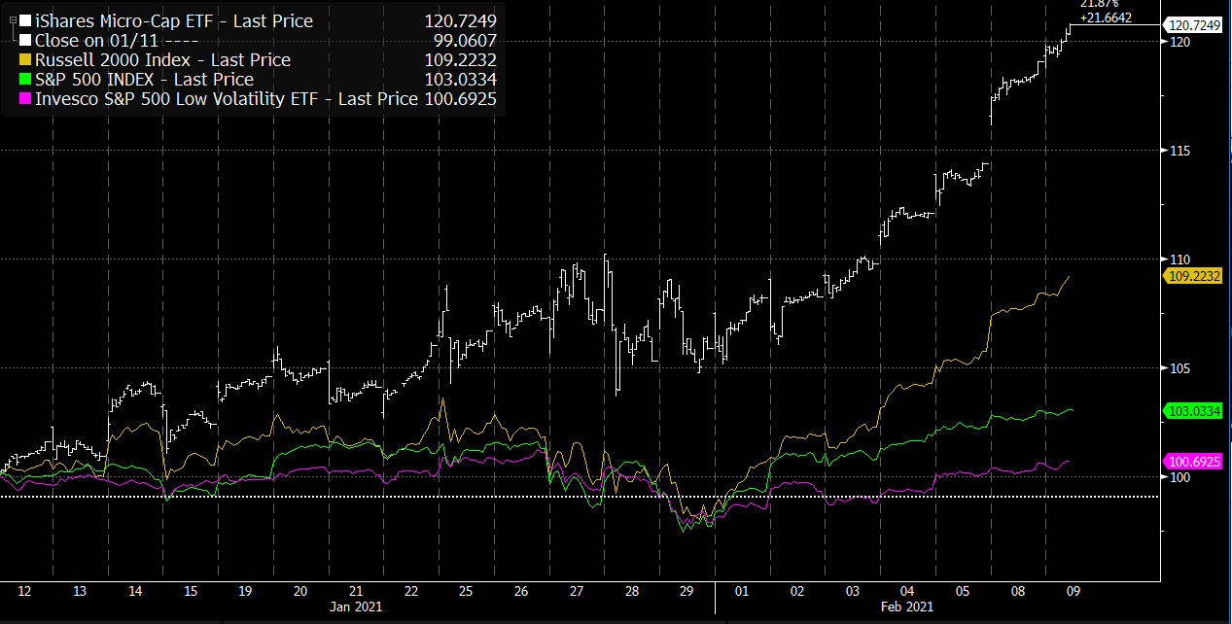This screenshot has height=624, width=1232.
Task: Click the Feb 2021 month label
Action: (907, 607)
